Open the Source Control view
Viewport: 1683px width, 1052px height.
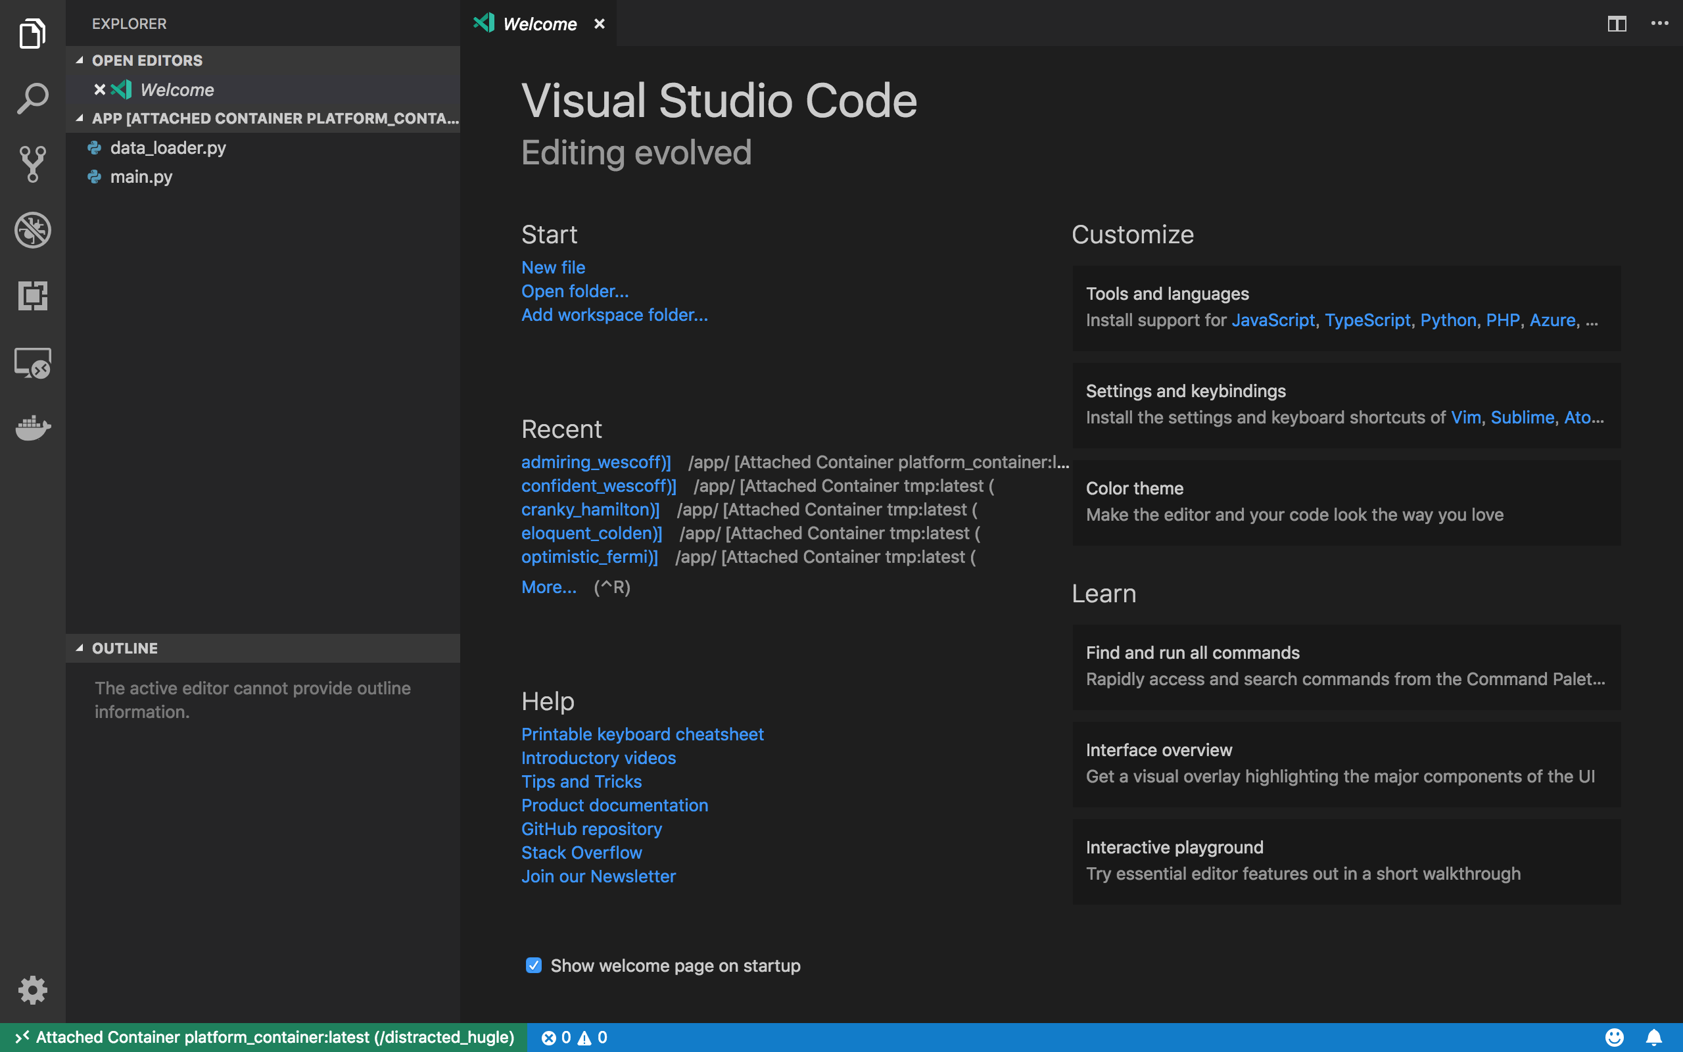click(x=33, y=164)
